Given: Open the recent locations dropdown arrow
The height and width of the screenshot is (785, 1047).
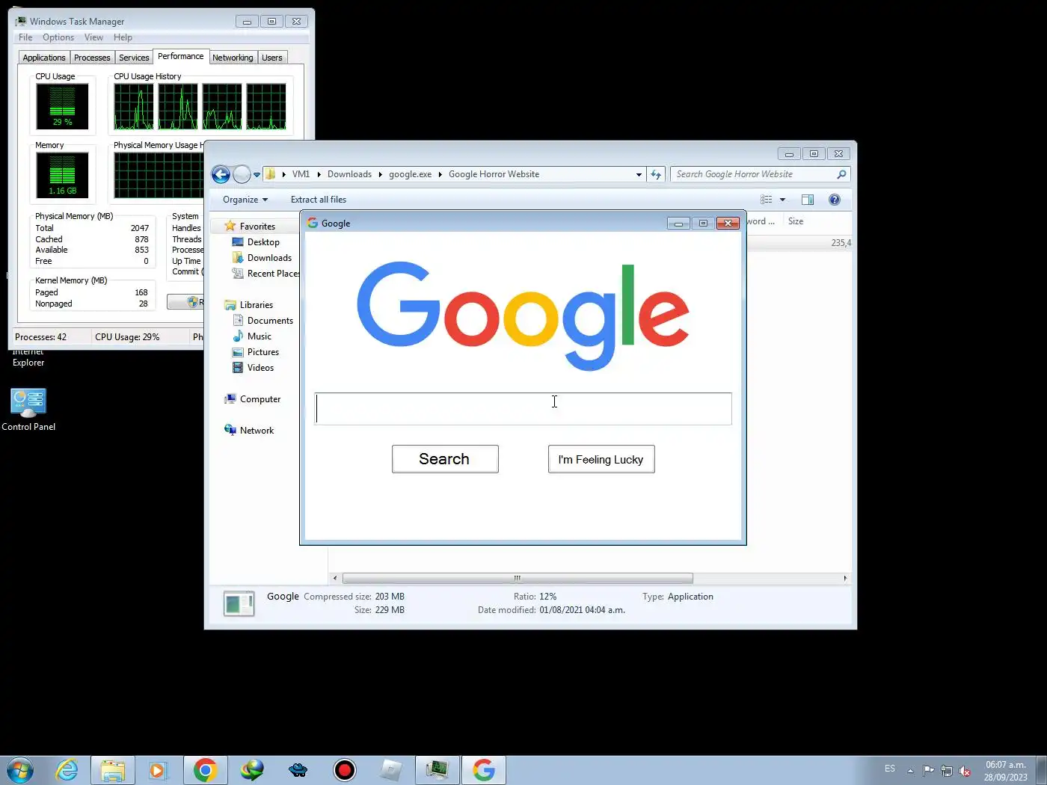Looking at the screenshot, I should coord(257,175).
